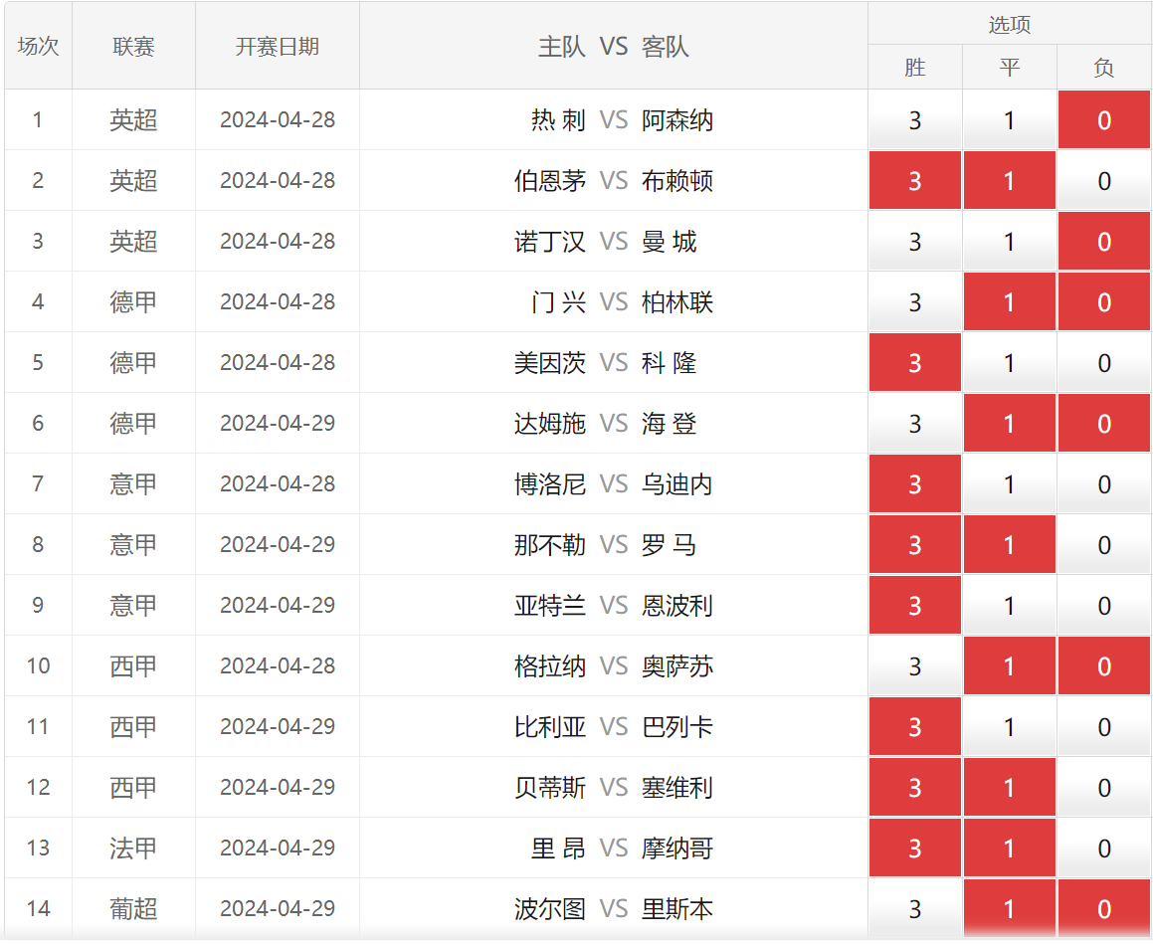This screenshot has height=944, width=1153.
Task: Deselect win option 3 for 伯恩茅 vs 布赖顿
Action: (x=915, y=181)
